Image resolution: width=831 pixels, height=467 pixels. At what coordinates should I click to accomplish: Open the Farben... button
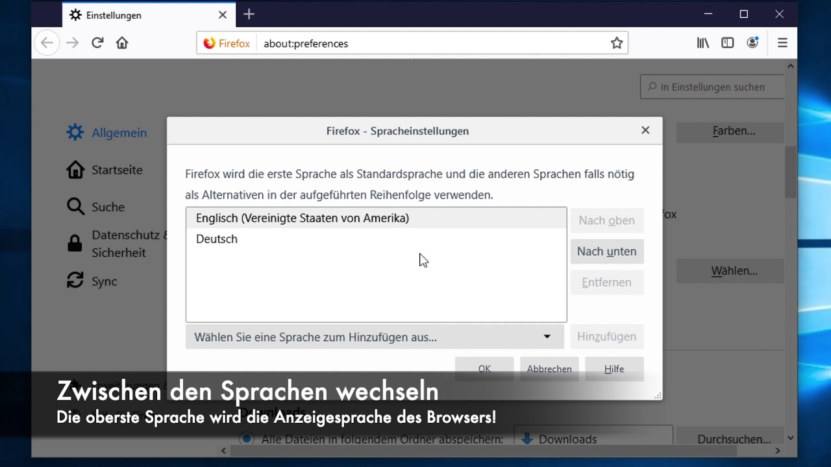click(x=730, y=132)
